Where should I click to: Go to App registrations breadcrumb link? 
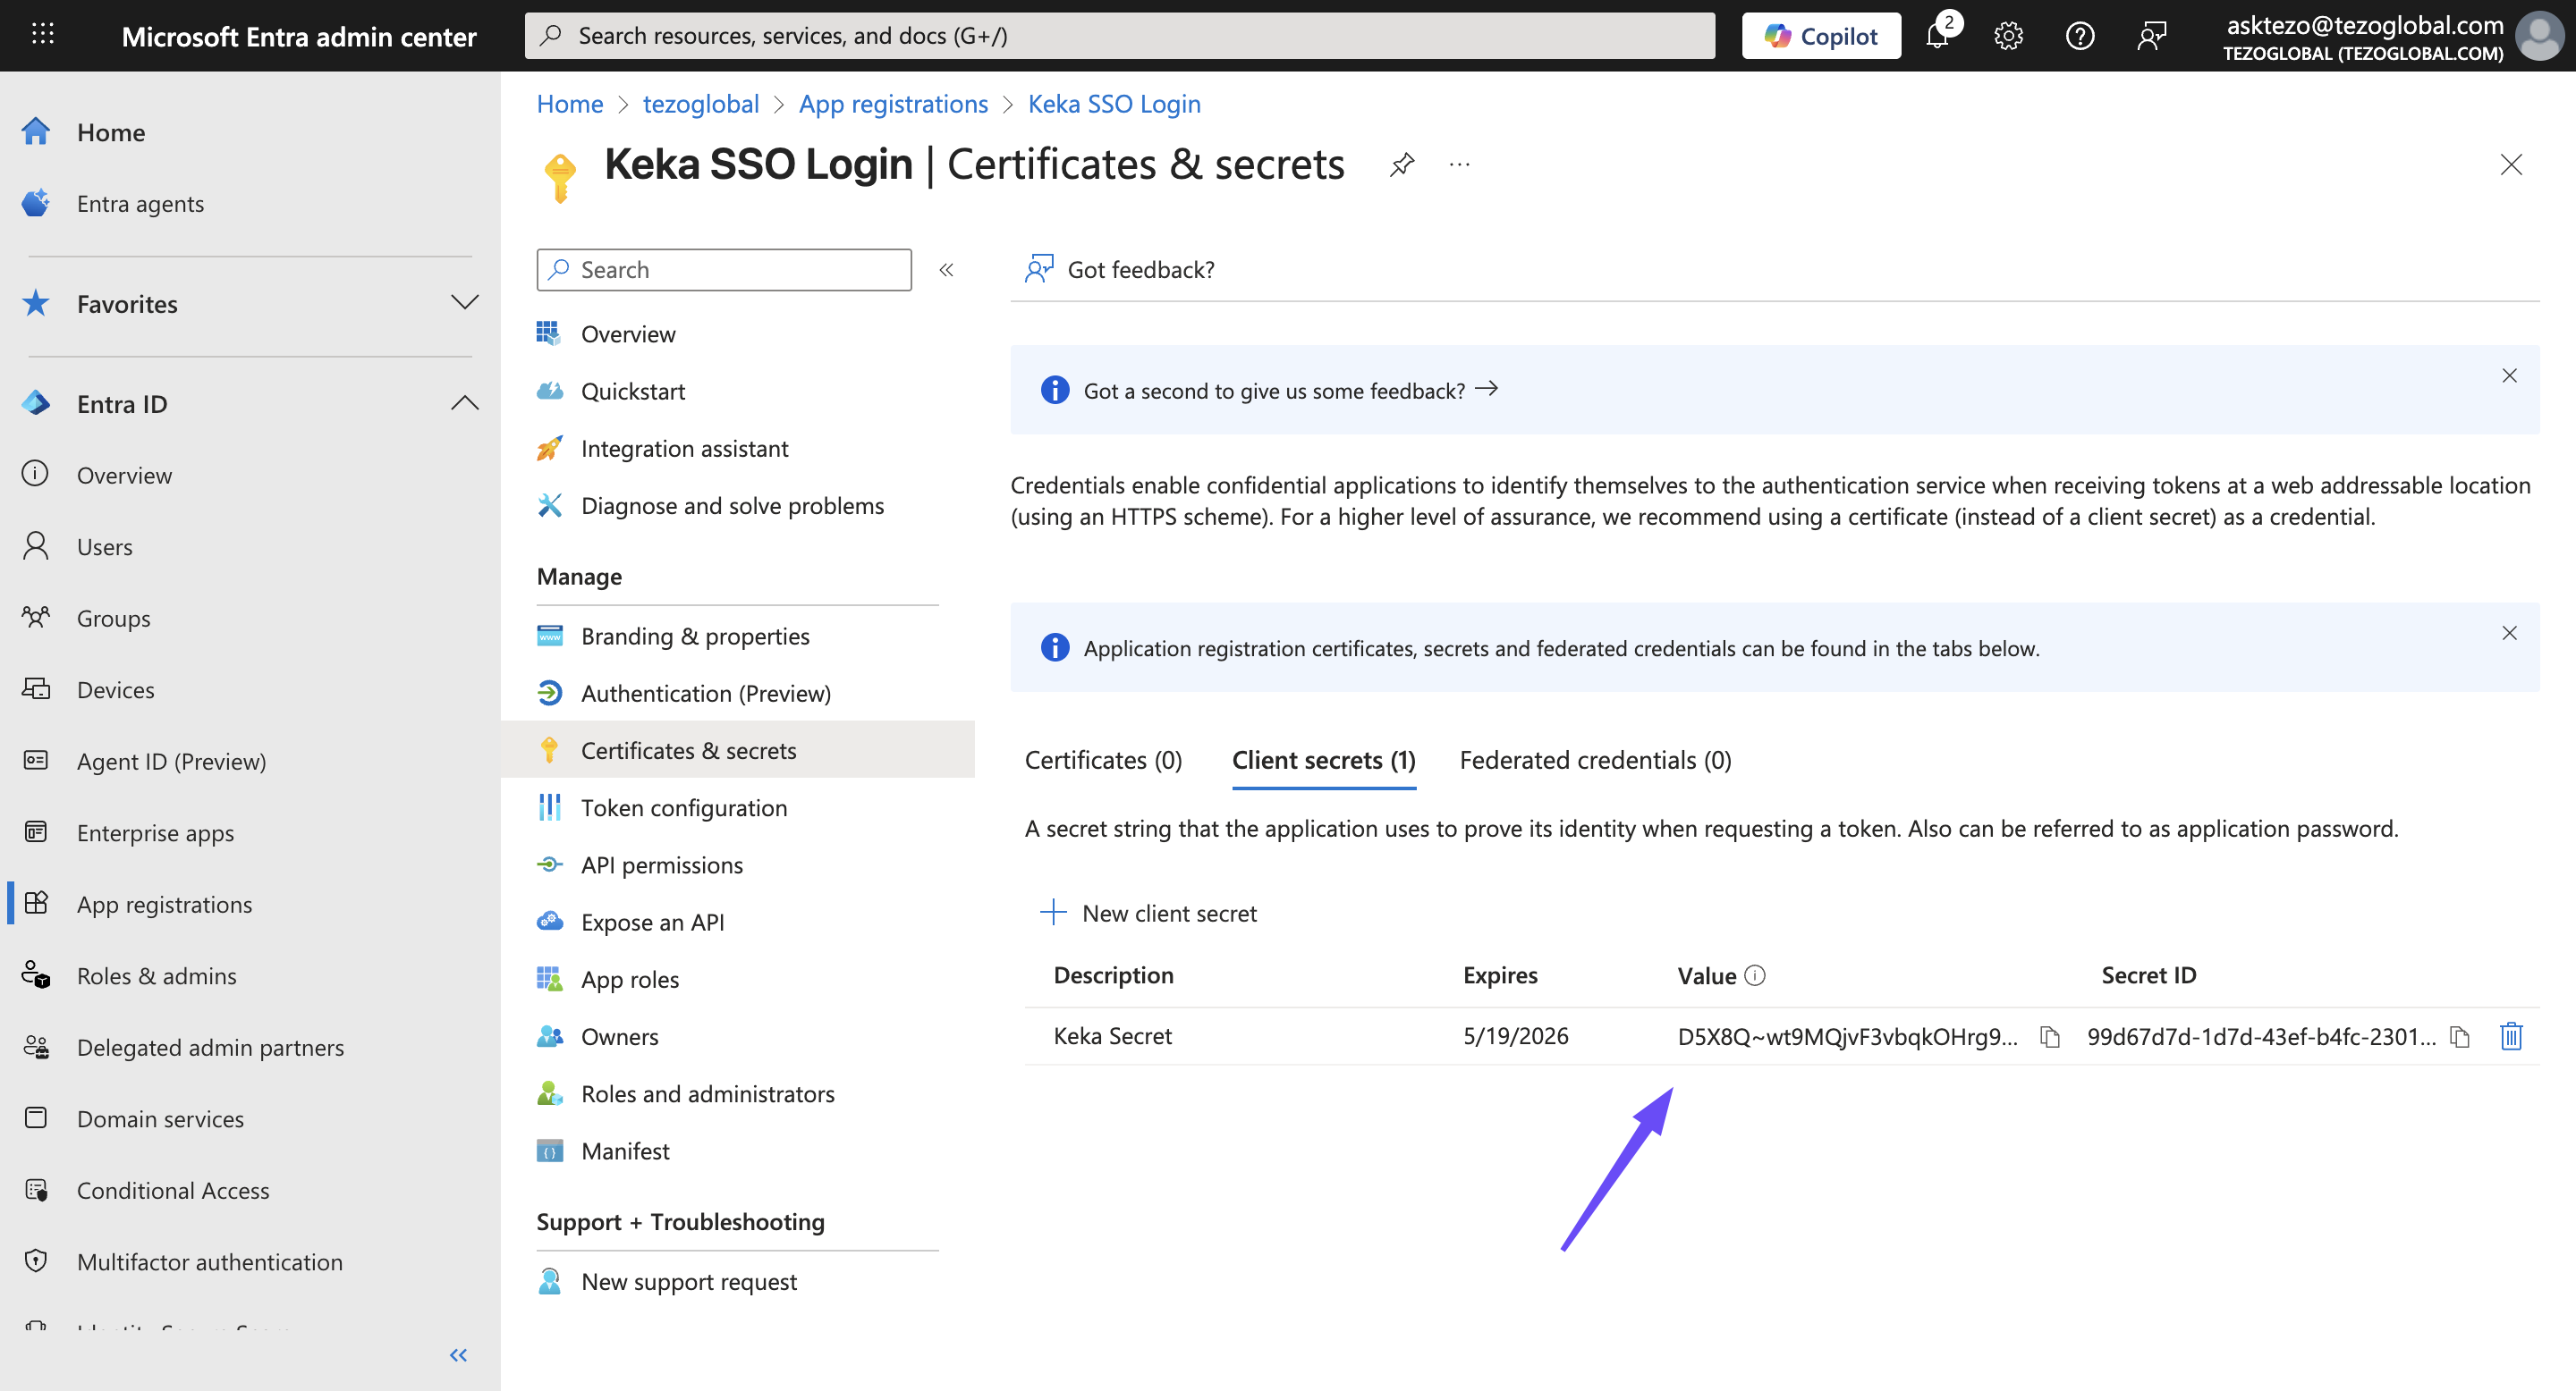[893, 104]
